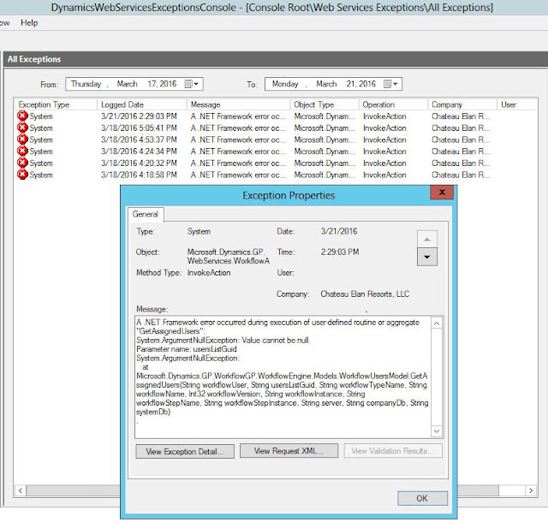Click the error icon on the 3/21/2016 2:29:03 PM row
Image resolution: width=548 pixels, height=522 pixels.
click(x=22, y=116)
